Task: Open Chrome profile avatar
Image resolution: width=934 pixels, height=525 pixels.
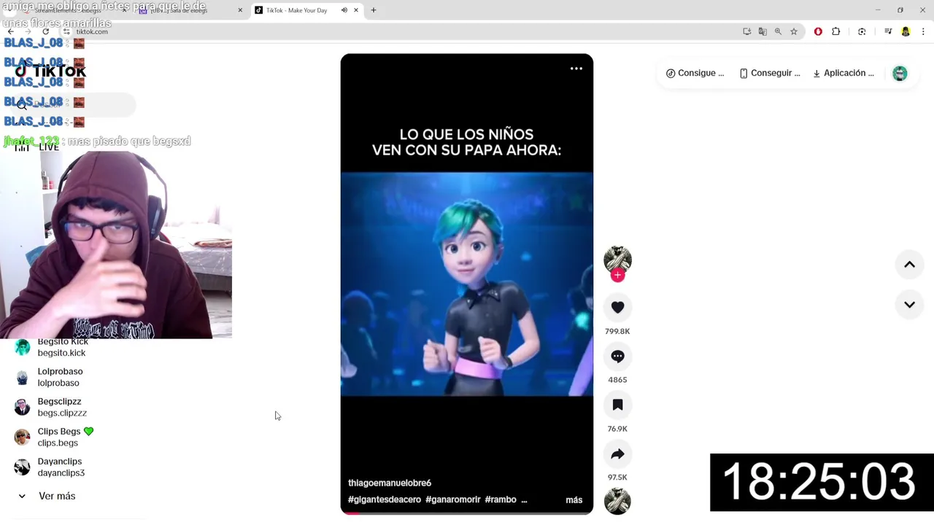Action: [906, 31]
